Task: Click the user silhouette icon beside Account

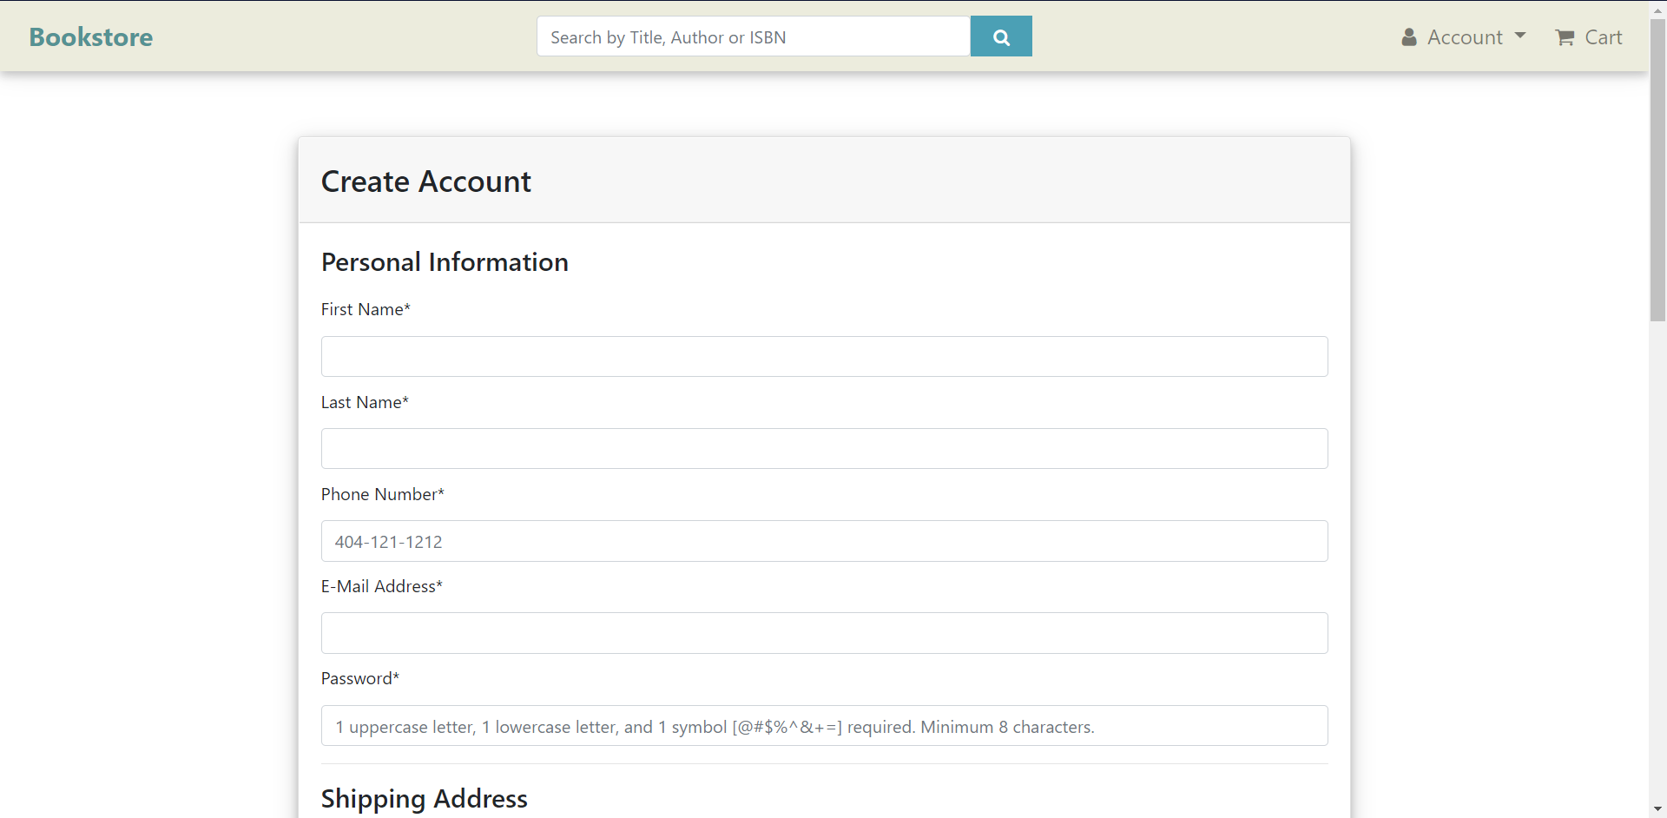Action: point(1408,37)
